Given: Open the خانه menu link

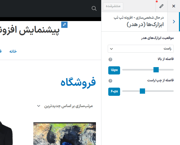Looking at the screenshot, I should click(x=13, y=51).
